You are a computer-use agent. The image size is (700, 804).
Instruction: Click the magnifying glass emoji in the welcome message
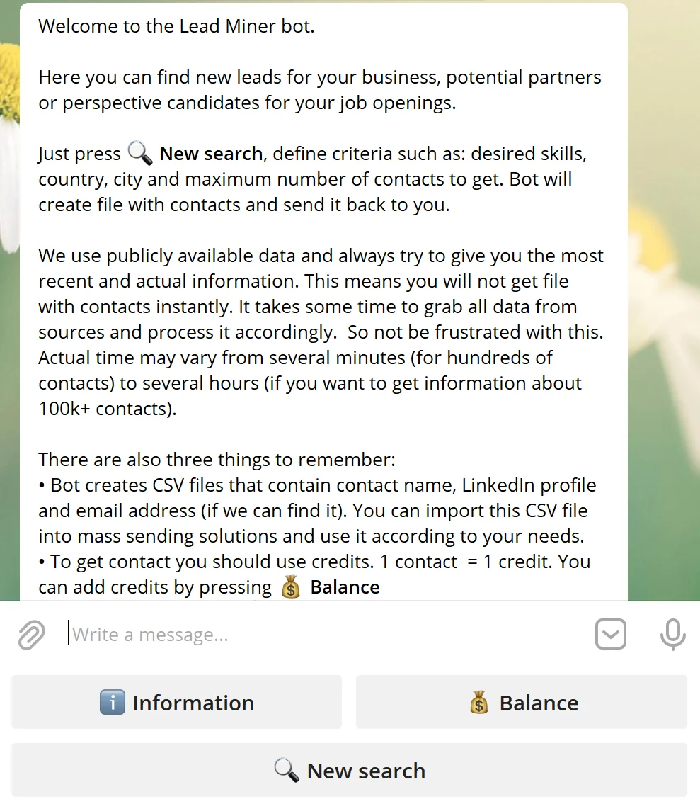click(139, 152)
